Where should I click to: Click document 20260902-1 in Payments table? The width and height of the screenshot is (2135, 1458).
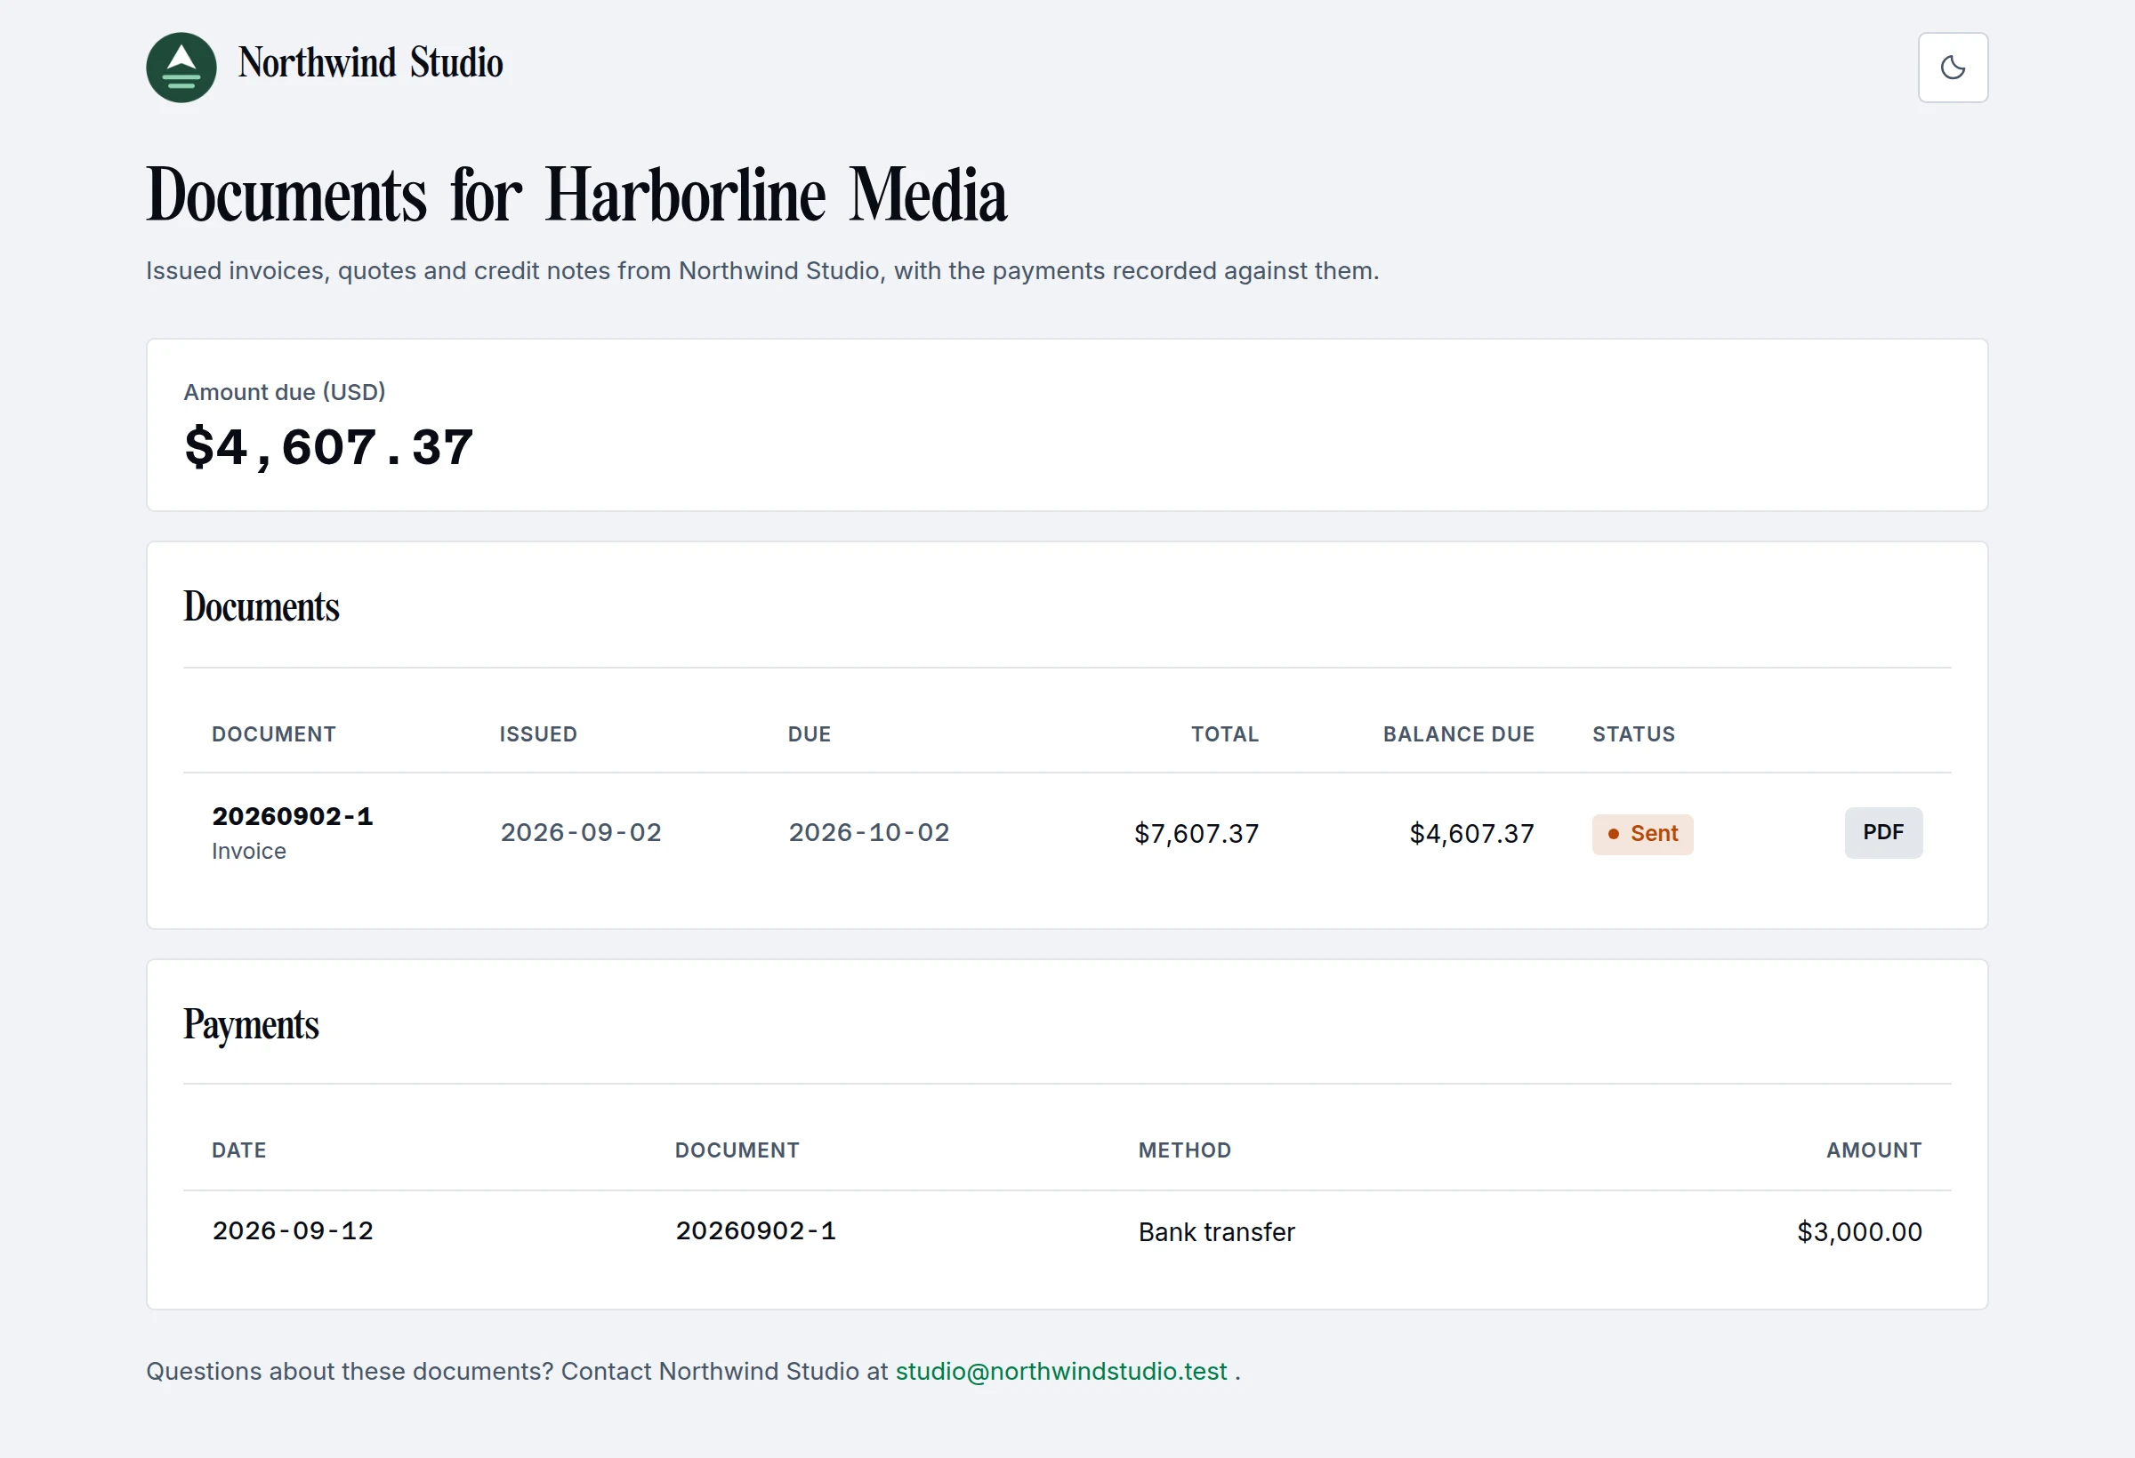click(x=756, y=1230)
